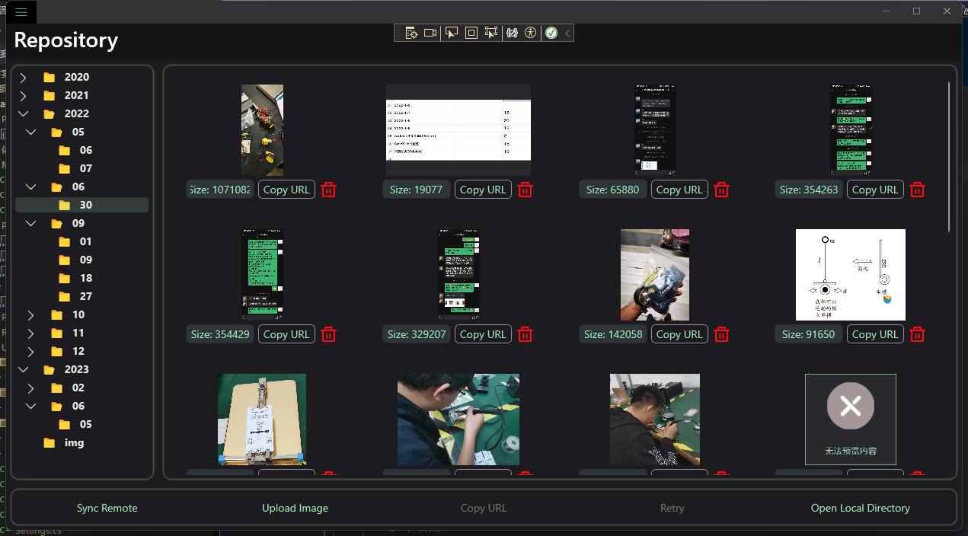The width and height of the screenshot is (968, 536).
Task: Expand the 10 folder under 2022
Action: [x=31, y=315]
